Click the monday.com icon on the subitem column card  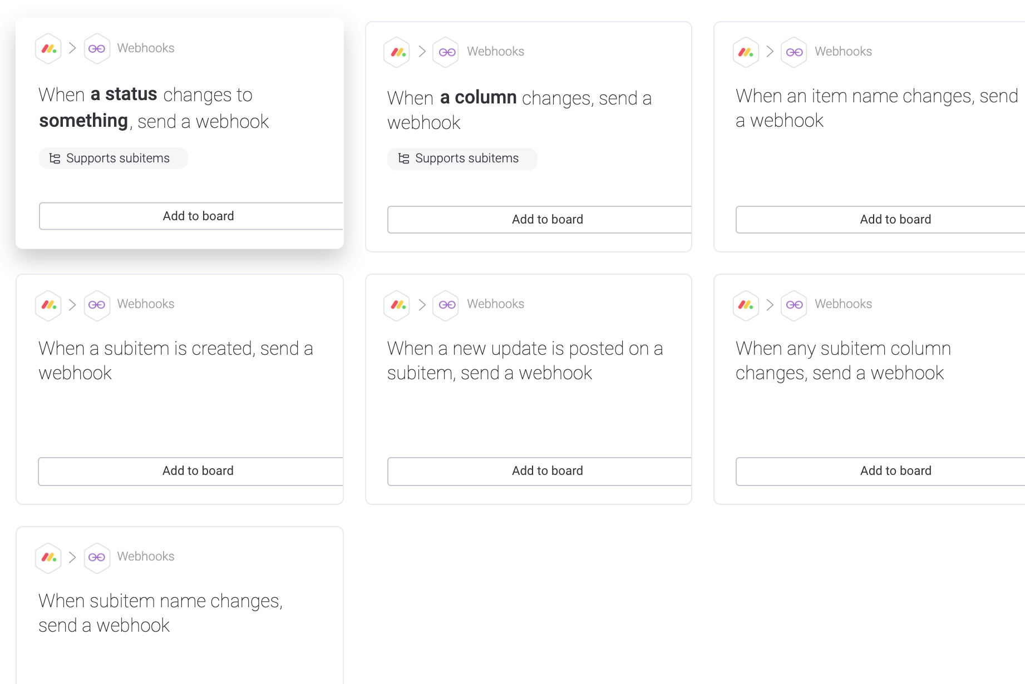pyautogui.click(x=746, y=305)
